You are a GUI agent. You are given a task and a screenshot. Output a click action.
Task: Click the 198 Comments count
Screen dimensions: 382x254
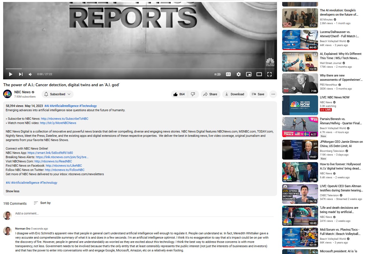(x=15, y=204)
